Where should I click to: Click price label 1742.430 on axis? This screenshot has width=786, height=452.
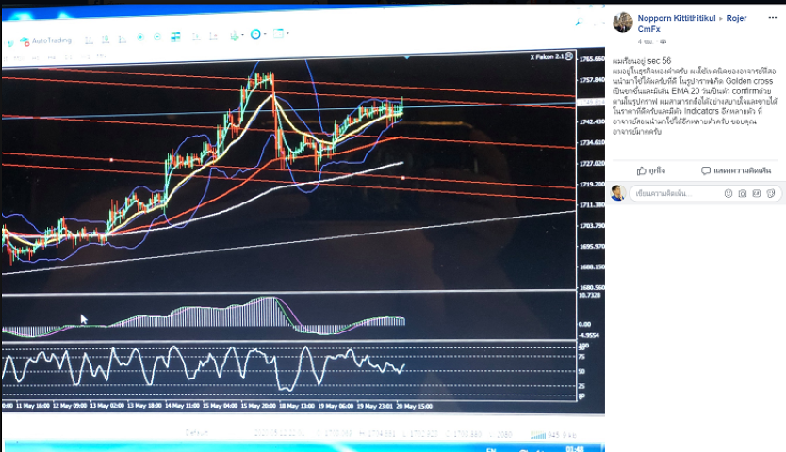click(592, 121)
